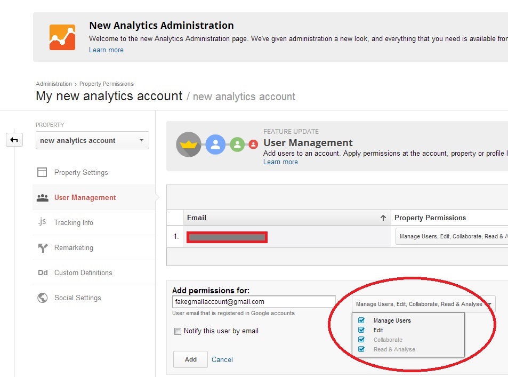Expand existing user's Property Permissions dropdown
This screenshot has height=377, width=508.
click(451, 236)
